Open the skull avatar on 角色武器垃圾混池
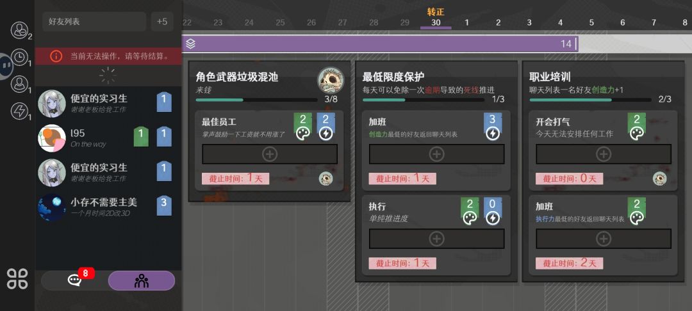692x311 pixels. 330,80
